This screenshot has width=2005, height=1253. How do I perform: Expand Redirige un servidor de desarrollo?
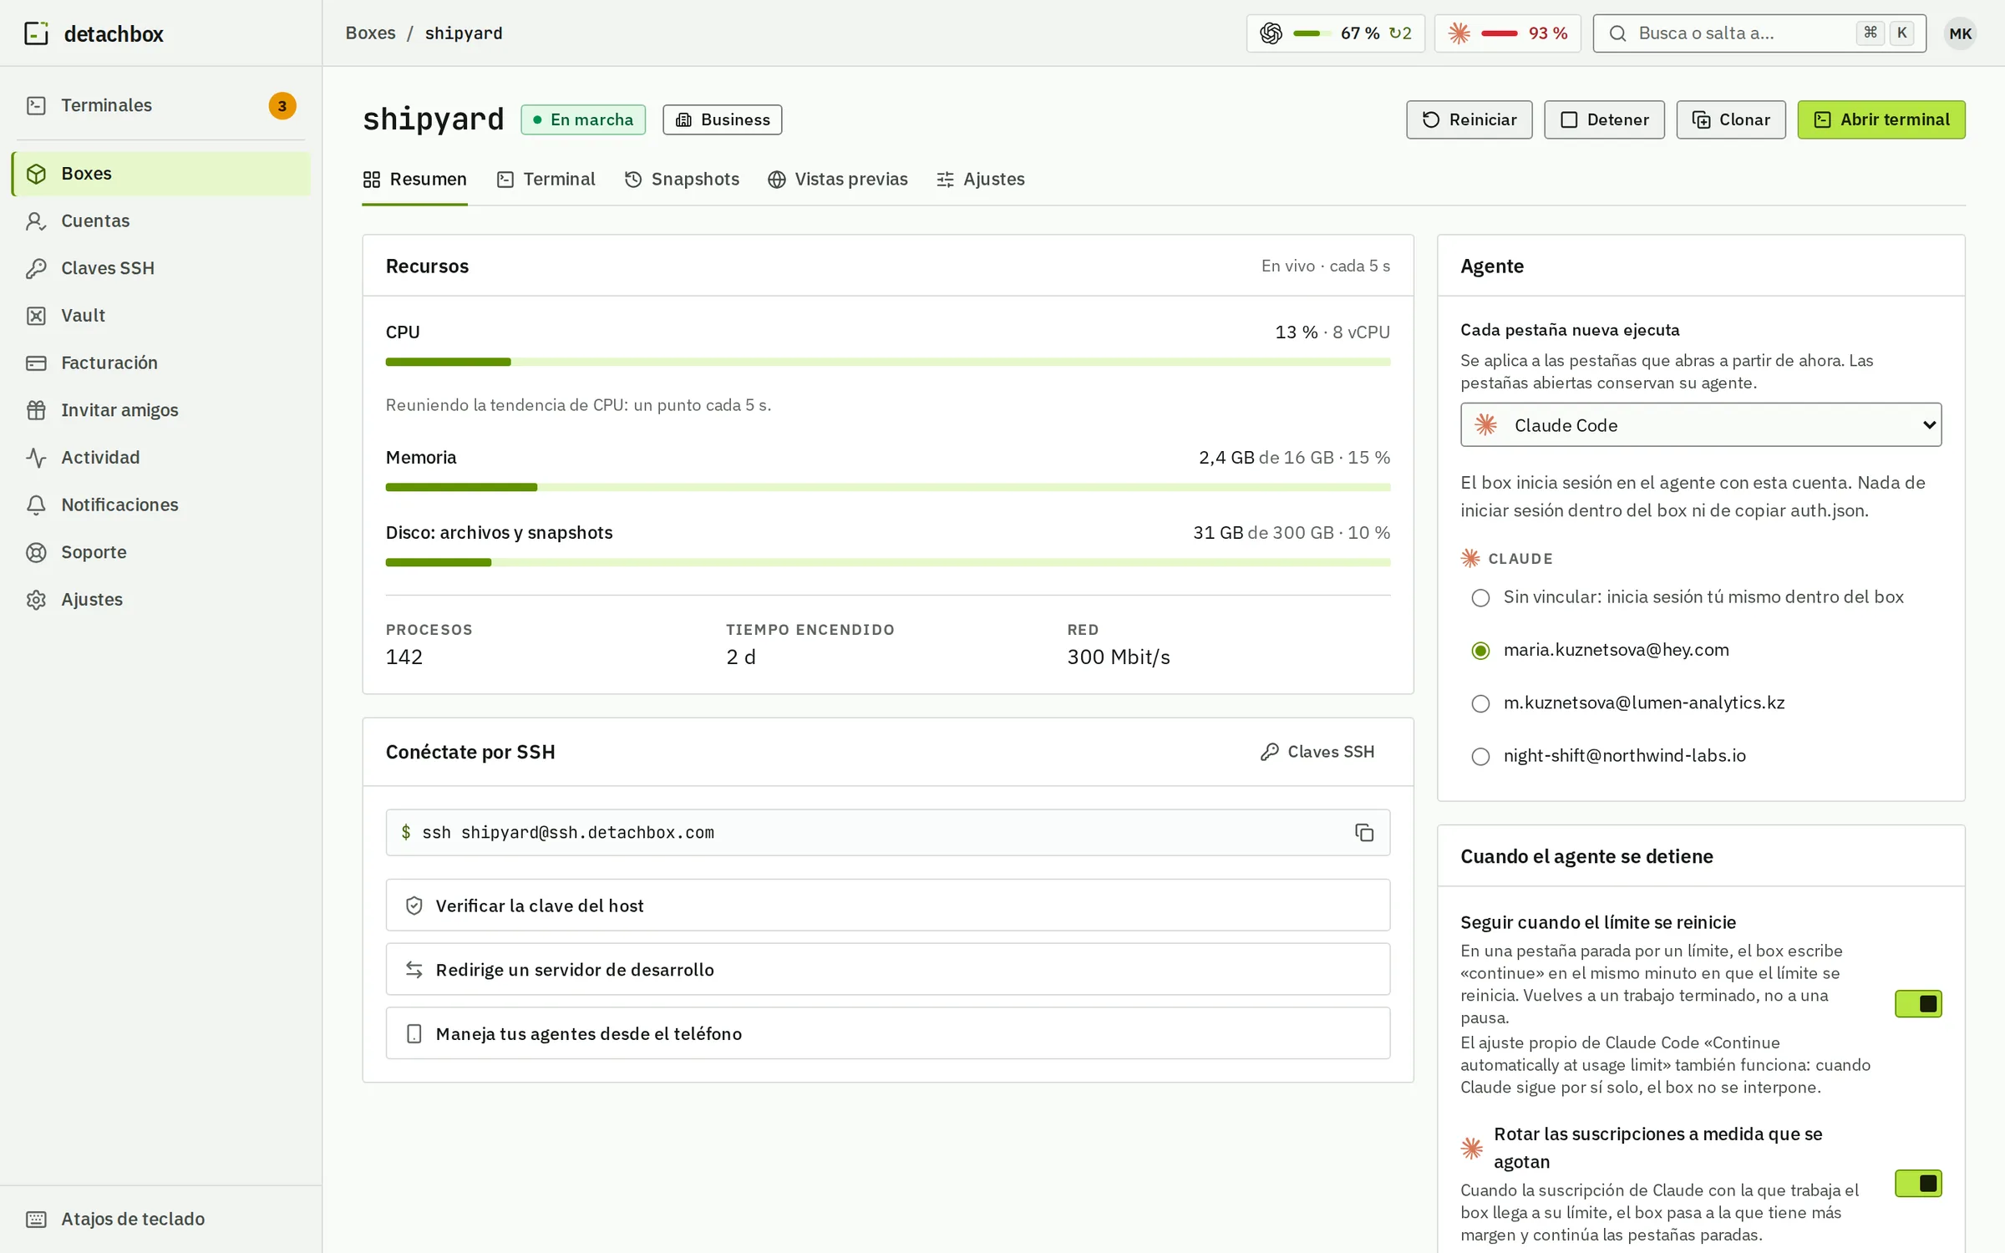pyautogui.click(x=887, y=969)
